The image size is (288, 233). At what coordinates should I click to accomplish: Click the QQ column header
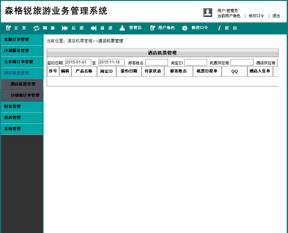[x=234, y=71]
